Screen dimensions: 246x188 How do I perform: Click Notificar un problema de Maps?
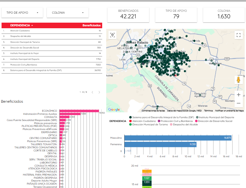229,111
